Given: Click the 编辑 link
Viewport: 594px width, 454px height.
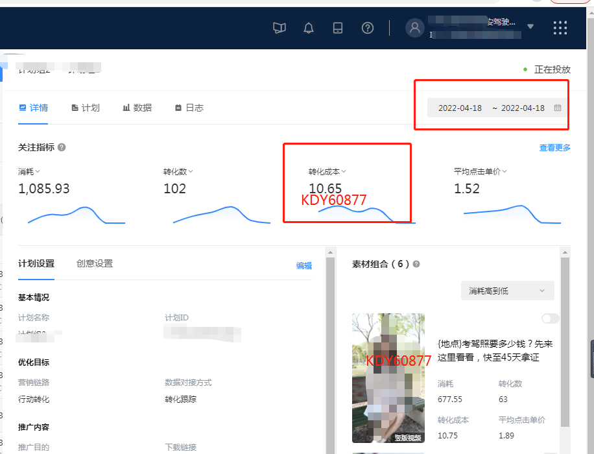Looking at the screenshot, I should pyautogui.click(x=304, y=266).
